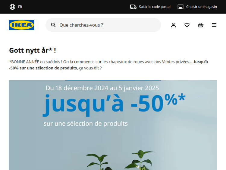Click the banner carousel progress bar
Viewport: 226px width, 170px height.
113,80
